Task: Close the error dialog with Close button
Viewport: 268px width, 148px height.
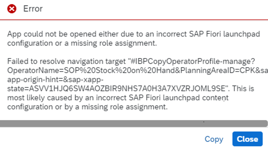Action: point(247,139)
